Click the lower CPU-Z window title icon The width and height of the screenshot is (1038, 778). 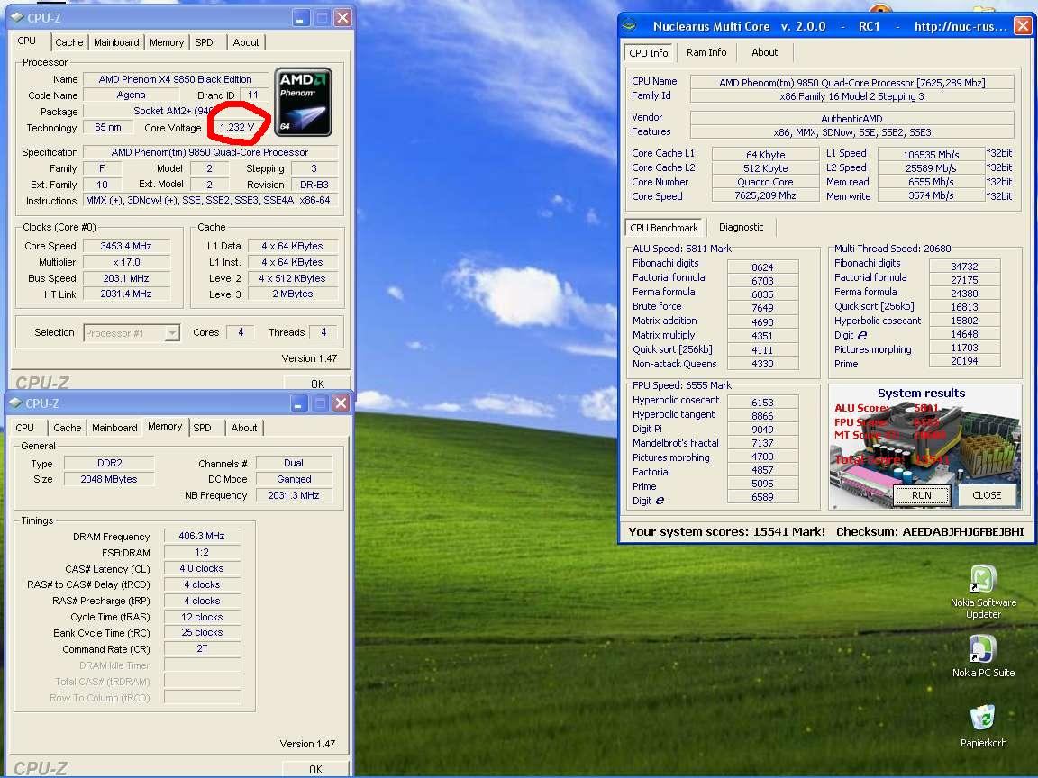coord(16,403)
